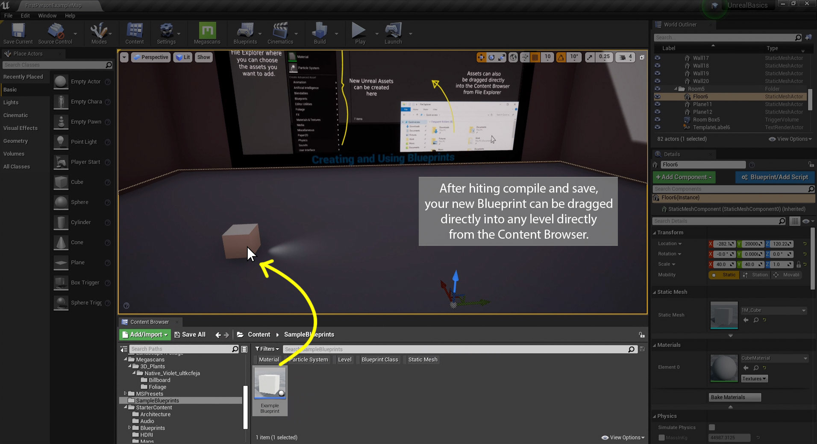The height and width of the screenshot is (444, 817).
Task: Click the Save All button
Action: coord(190,335)
